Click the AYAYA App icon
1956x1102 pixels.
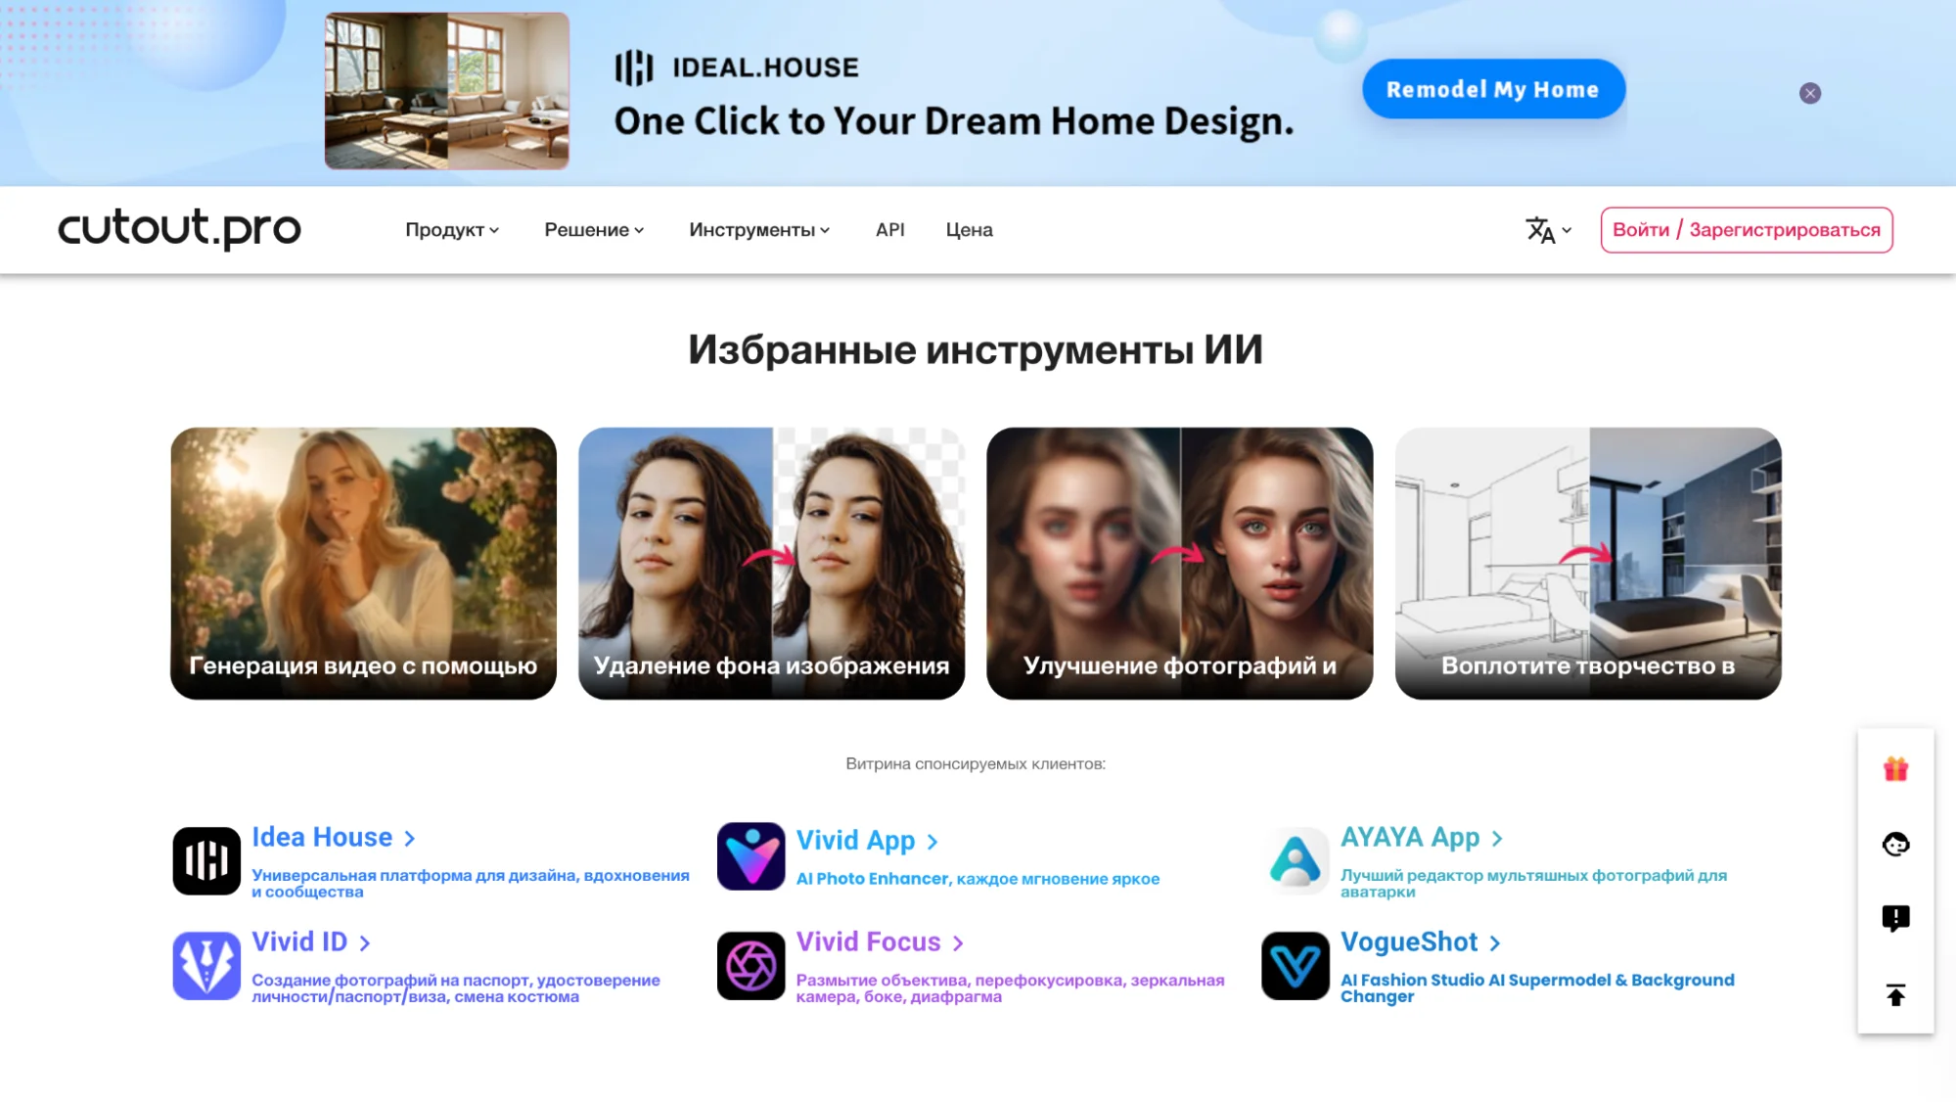click(1296, 860)
